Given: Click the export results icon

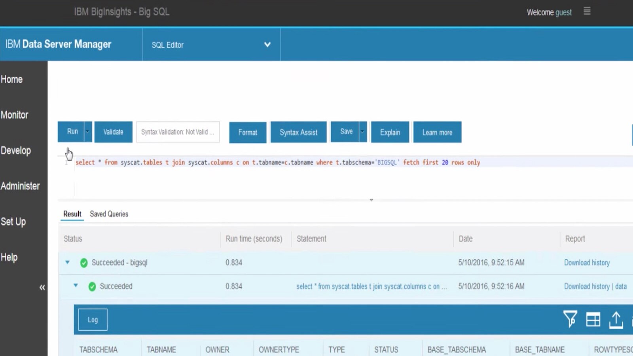Looking at the screenshot, I should [x=616, y=319].
